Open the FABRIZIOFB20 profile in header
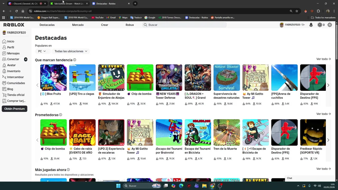 coord(292,25)
